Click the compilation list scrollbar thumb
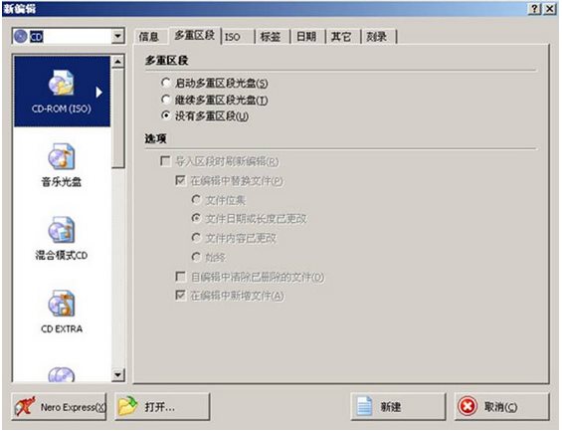Viewport: 562px width, 431px height. (117, 118)
